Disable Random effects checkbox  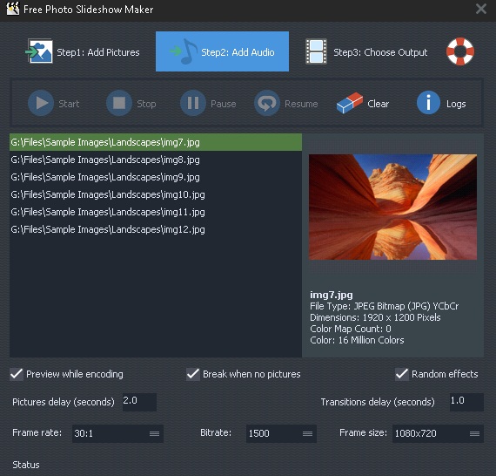(x=402, y=374)
